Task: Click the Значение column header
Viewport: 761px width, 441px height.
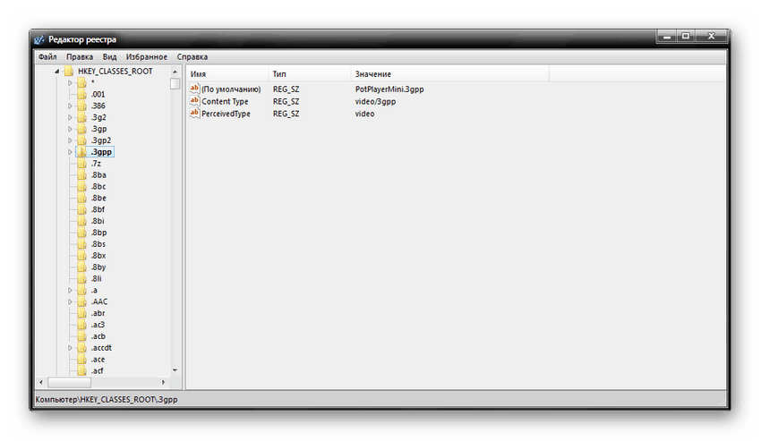Action: click(372, 73)
